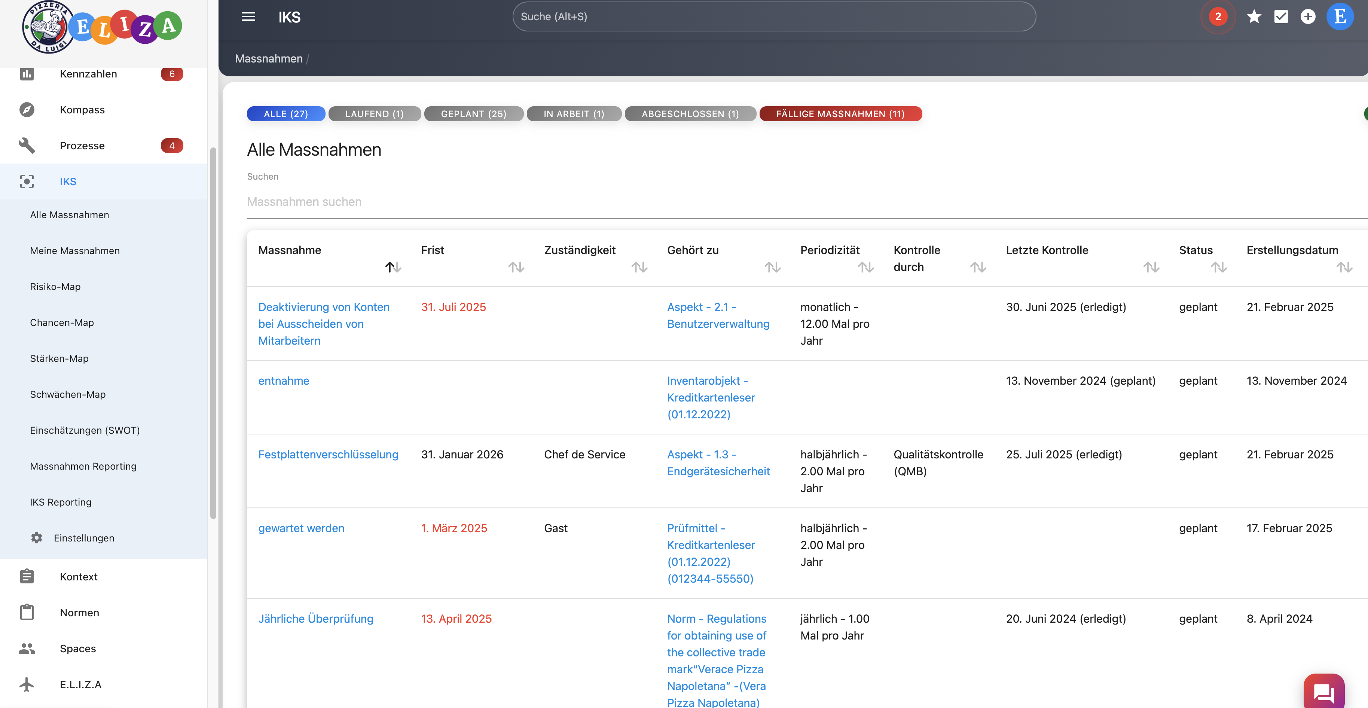Sort table by Frist column
The image size is (1368, 708).
(x=516, y=267)
